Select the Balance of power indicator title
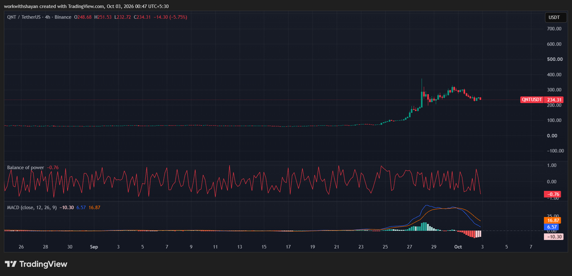Viewport: 572px width, 276px height. click(x=26, y=167)
